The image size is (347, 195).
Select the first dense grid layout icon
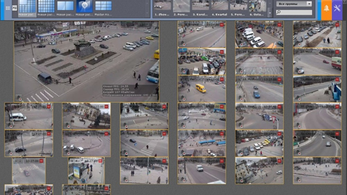pos(27,6)
